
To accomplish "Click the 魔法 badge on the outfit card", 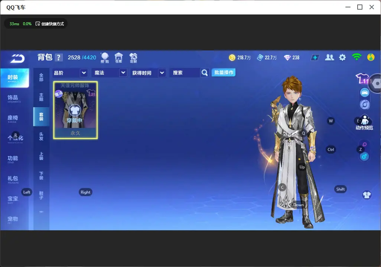I will [59, 93].
